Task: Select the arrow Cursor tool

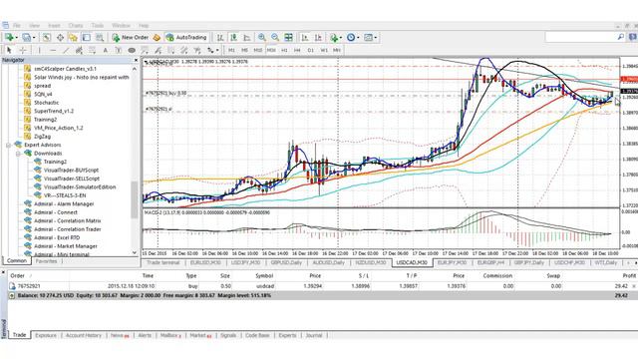Action: pyautogui.click(x=9, y=50)
